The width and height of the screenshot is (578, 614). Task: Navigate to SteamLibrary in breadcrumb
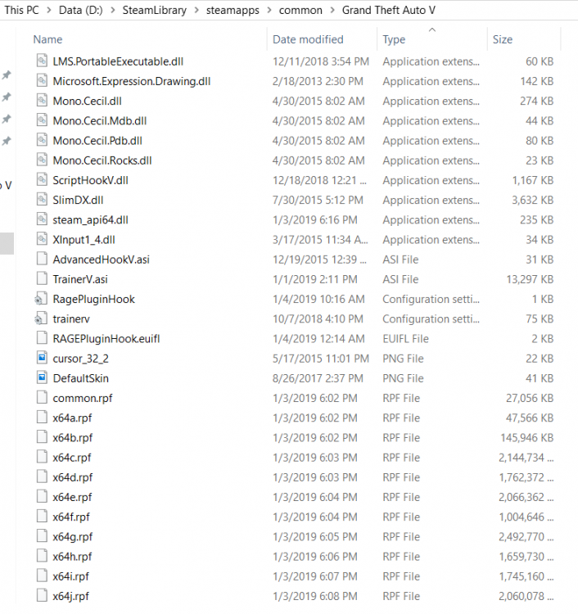coord(155,10)
